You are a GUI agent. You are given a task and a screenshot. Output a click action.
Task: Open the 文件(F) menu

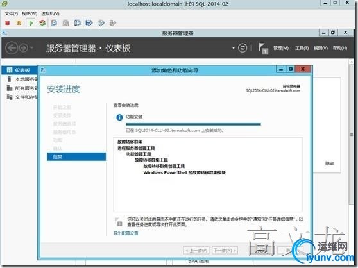tap(11, 13)
